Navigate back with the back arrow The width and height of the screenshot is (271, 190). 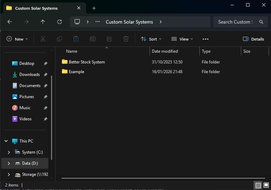[10, 22]
